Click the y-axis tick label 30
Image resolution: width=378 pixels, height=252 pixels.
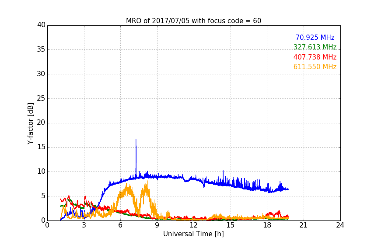41,74
